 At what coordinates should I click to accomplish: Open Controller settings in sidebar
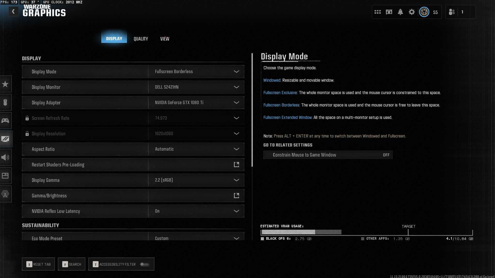(x=5, y=121)
